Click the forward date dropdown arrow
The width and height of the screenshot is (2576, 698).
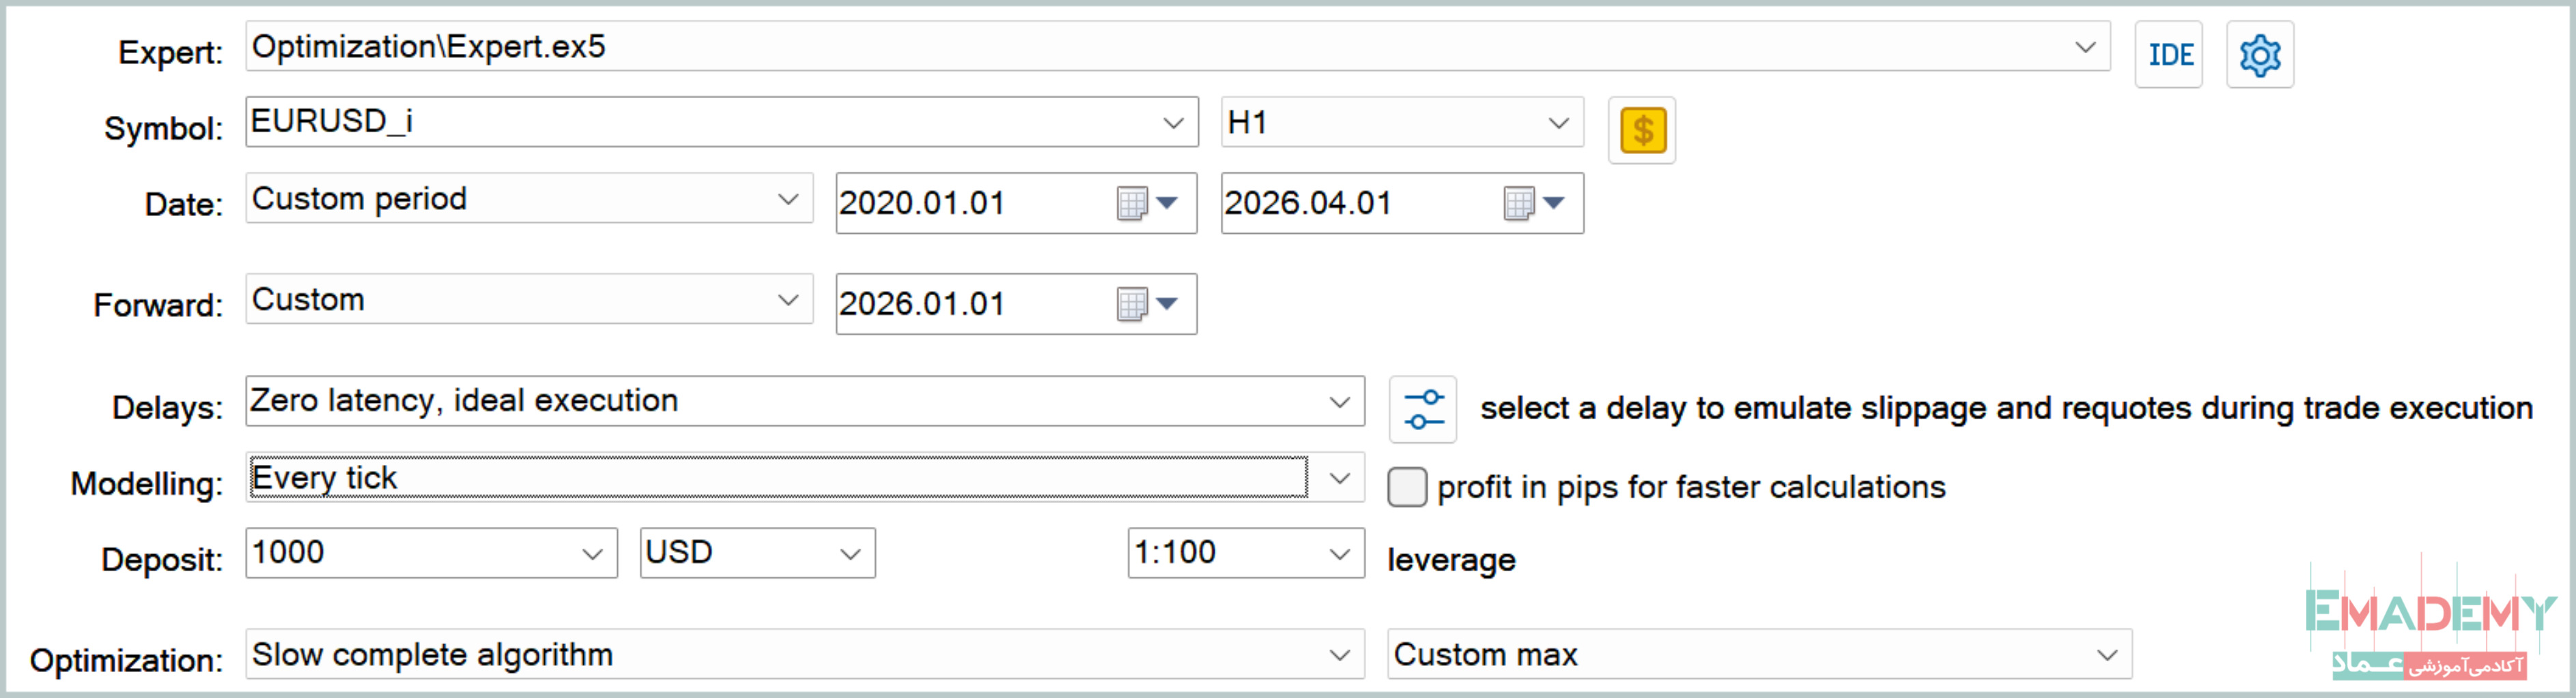[x=1167, y=303]
